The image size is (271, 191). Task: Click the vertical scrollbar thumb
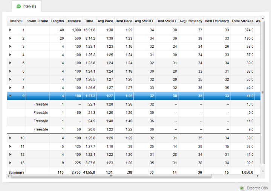(263, 92)
